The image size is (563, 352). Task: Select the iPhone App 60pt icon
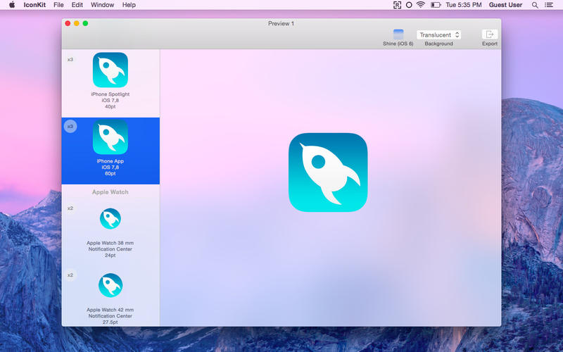click(110, 137)
